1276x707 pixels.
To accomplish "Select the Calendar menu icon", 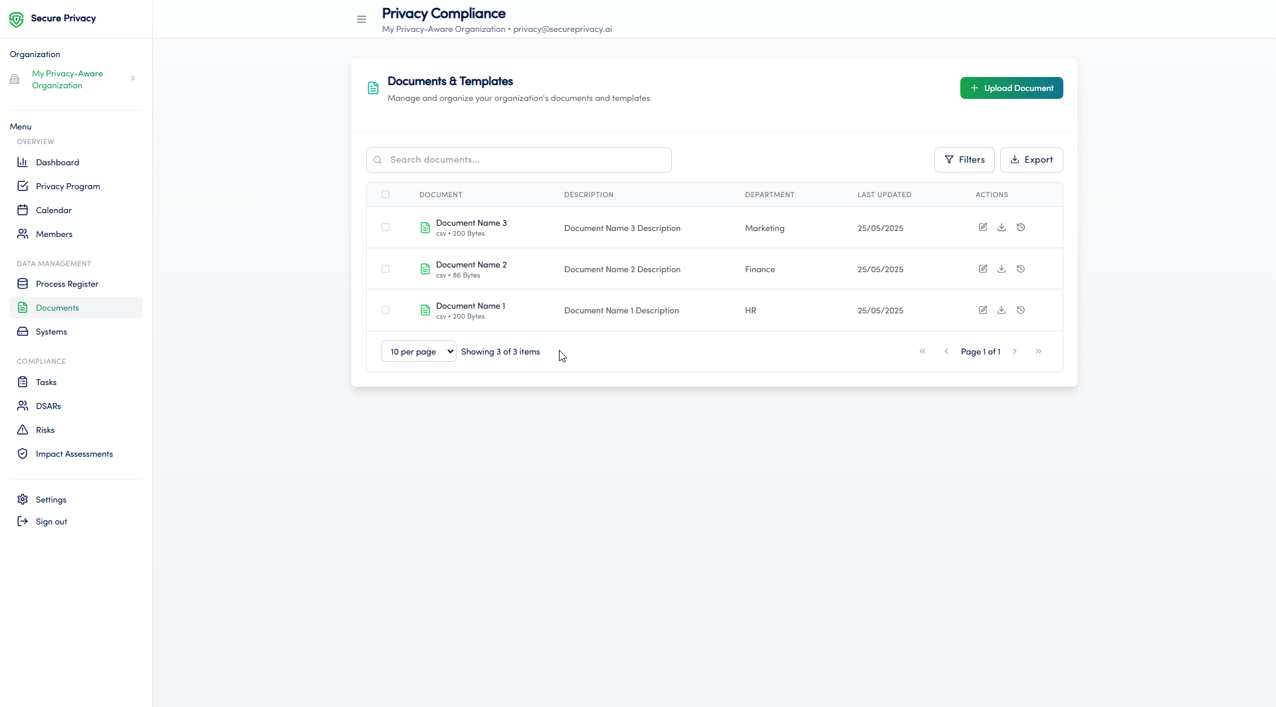I will click(23, 210).
